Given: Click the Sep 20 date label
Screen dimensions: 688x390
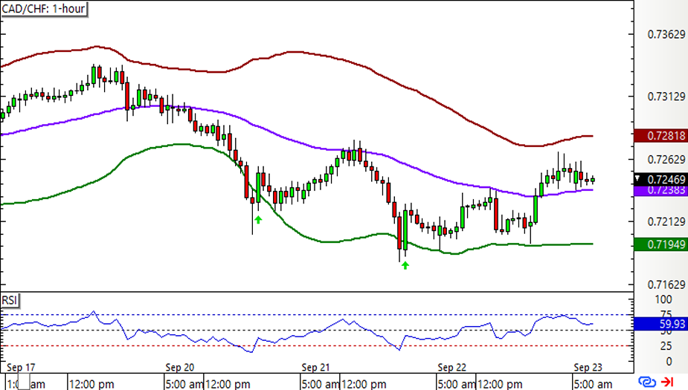Looking at the screenshot, I should click(x=180, y=367).
